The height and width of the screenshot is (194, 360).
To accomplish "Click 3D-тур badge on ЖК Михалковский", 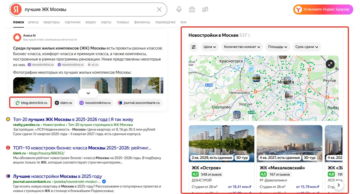I will click(309, 158).
